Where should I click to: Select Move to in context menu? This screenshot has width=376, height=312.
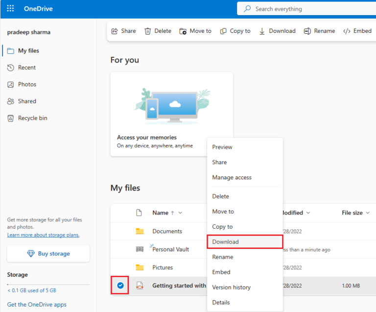(245, 212)
